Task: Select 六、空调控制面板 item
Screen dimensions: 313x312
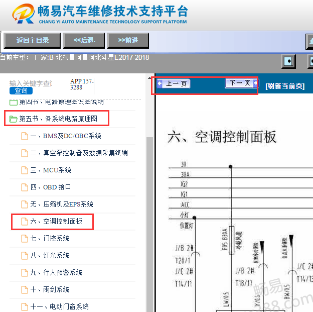Action: [56, 222]
